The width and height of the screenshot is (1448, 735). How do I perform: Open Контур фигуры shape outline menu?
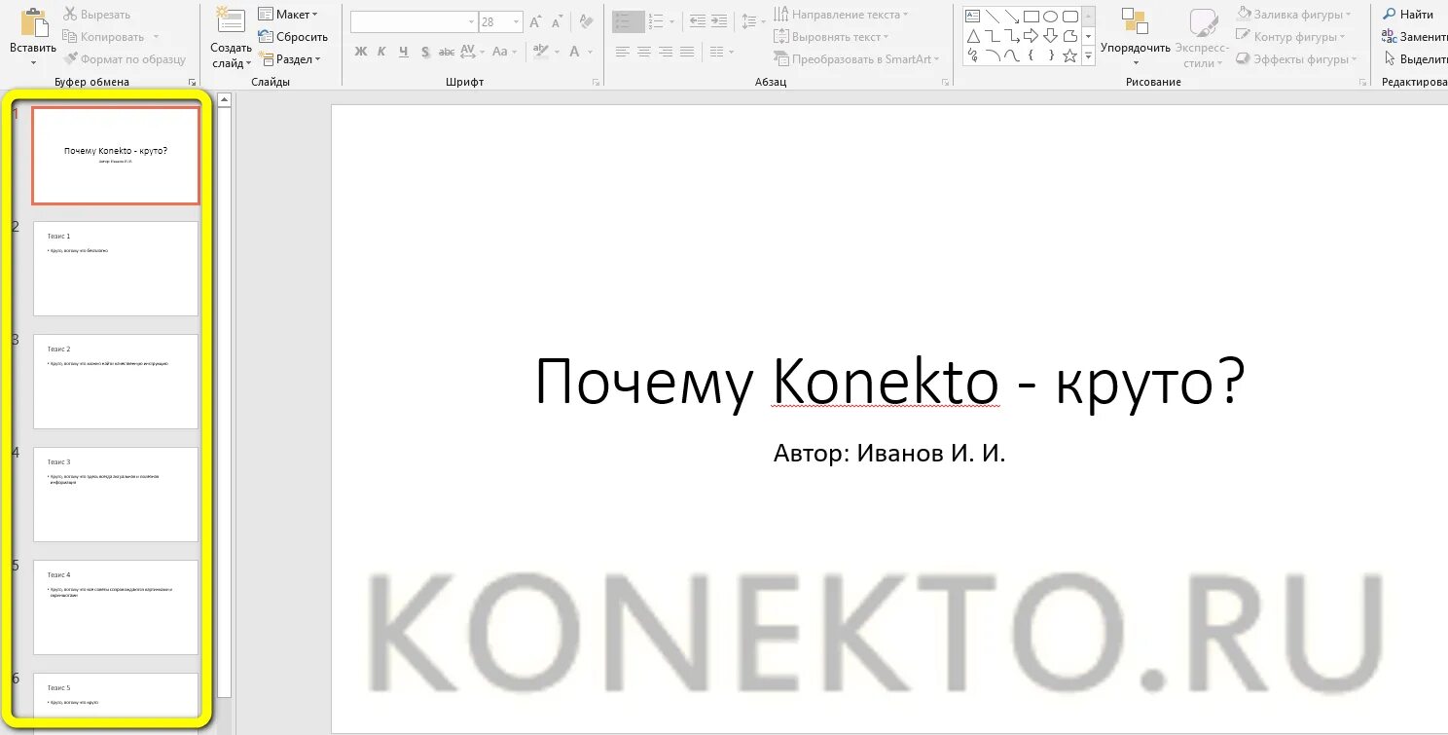pos(1290,37)
